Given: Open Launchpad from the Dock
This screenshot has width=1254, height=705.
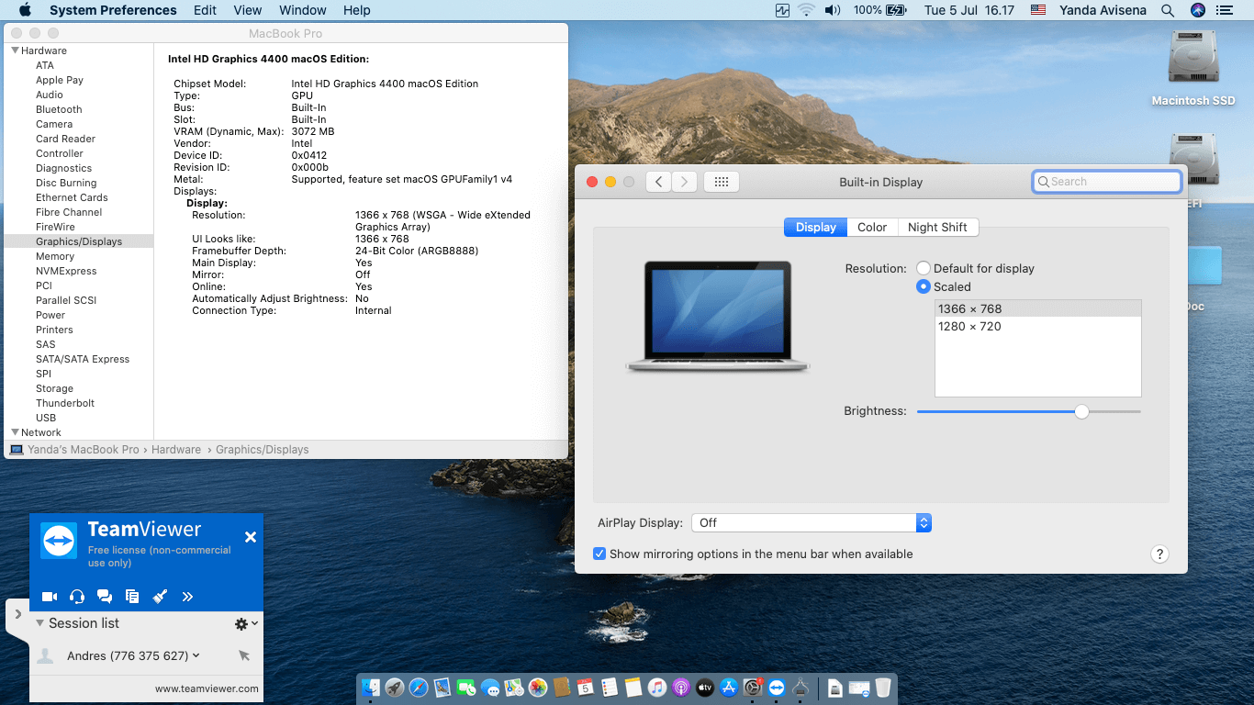Looking at the screenshot, I should [x=395, y=687].
